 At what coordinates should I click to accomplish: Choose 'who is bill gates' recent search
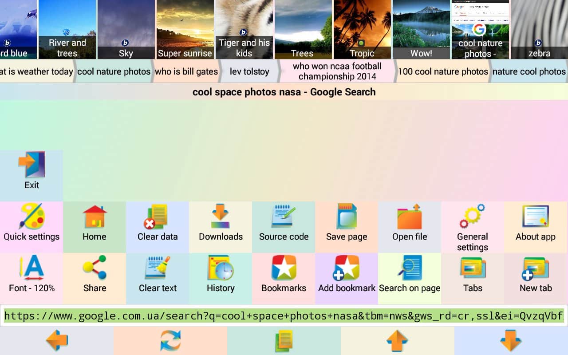click(x=186, y=71)
